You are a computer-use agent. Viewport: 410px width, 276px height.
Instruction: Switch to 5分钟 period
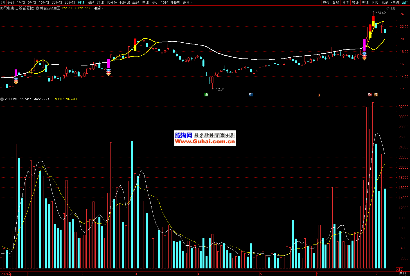(32, 3)
